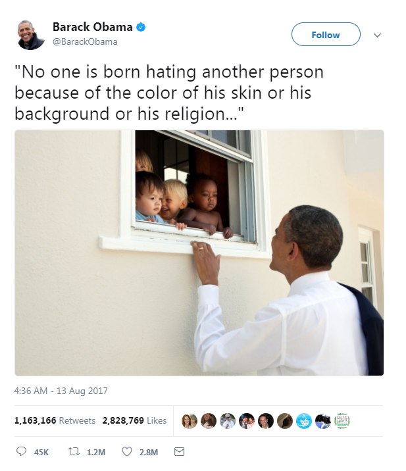View the 2,828,769 Likes list

134,420
